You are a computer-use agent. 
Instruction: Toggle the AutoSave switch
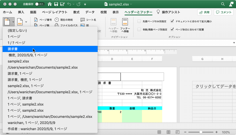40,4
